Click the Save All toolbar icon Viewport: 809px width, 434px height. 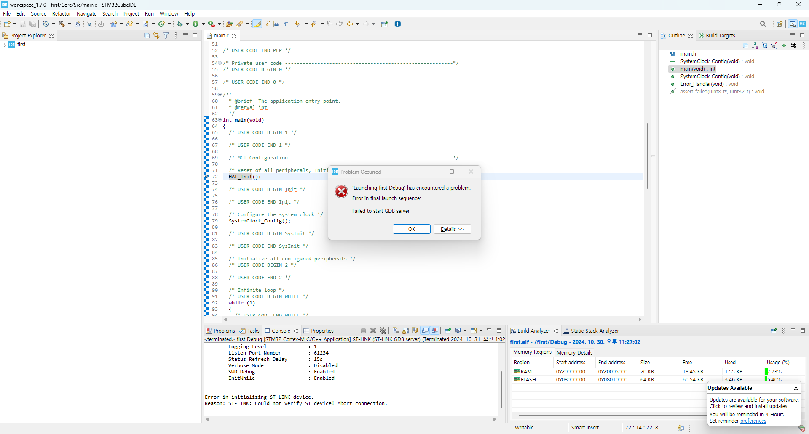(32, 24)
